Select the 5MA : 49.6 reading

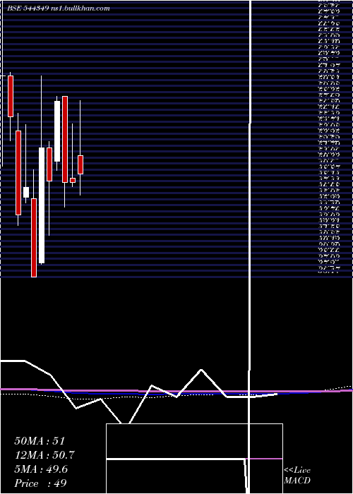pyautogui.click(x=41, y=469)
